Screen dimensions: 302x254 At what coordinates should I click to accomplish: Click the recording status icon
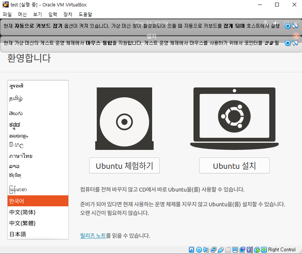click(242, 249)
